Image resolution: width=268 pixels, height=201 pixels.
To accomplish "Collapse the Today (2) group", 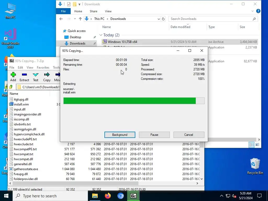I will (x=101, y=35).
